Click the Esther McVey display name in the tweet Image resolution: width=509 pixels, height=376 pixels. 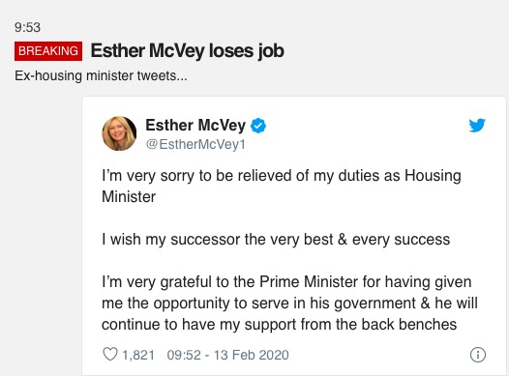195,125
